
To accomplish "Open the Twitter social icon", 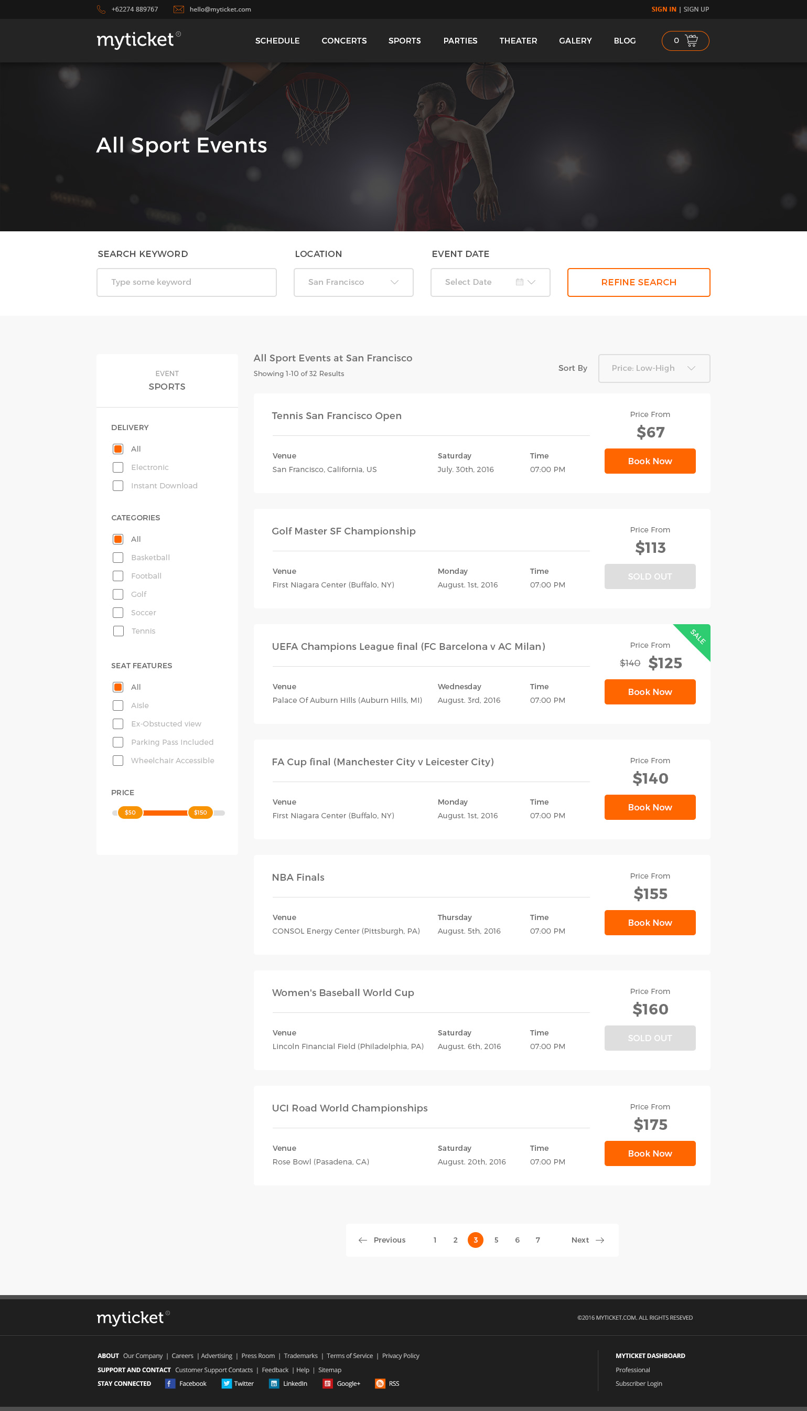I will point(227,1383).
